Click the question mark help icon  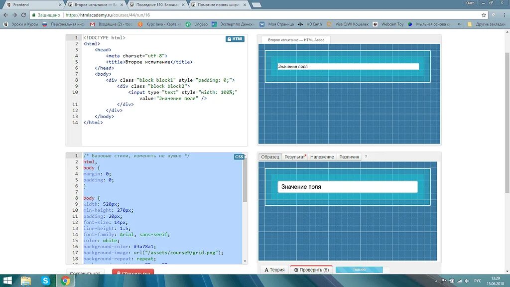point(366,156)
